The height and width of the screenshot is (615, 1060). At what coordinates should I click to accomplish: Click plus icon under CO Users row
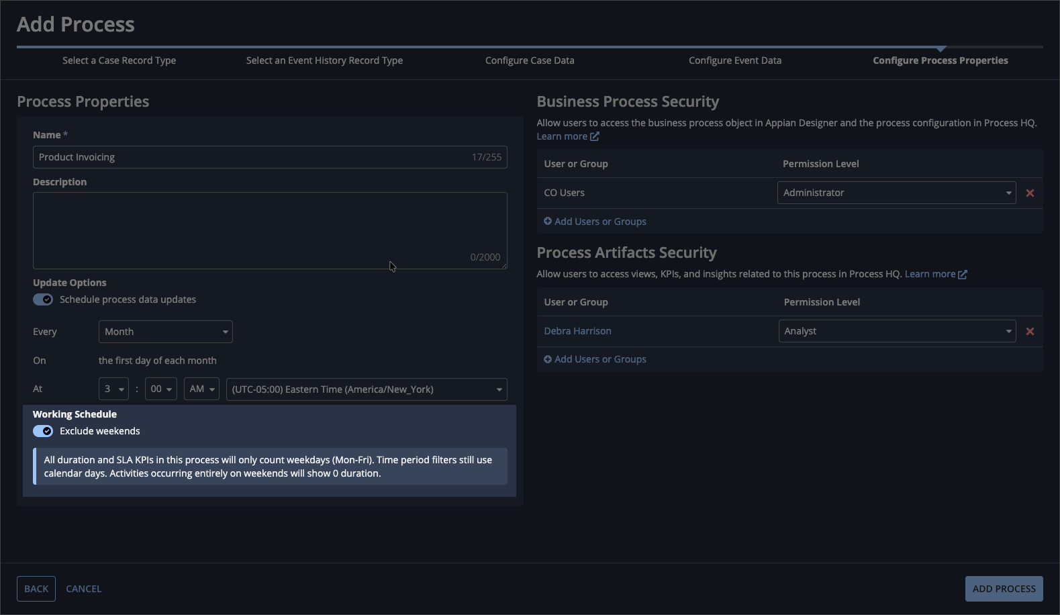click(548, 221)
